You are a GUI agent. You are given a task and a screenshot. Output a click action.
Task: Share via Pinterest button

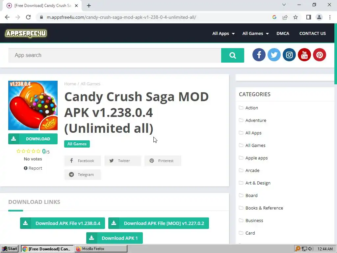pos(163,161)
